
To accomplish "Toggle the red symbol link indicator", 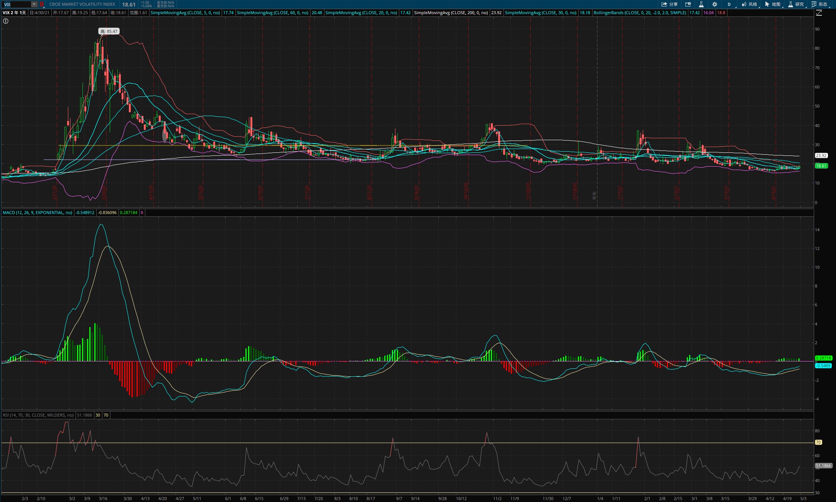I will (42, 4).
